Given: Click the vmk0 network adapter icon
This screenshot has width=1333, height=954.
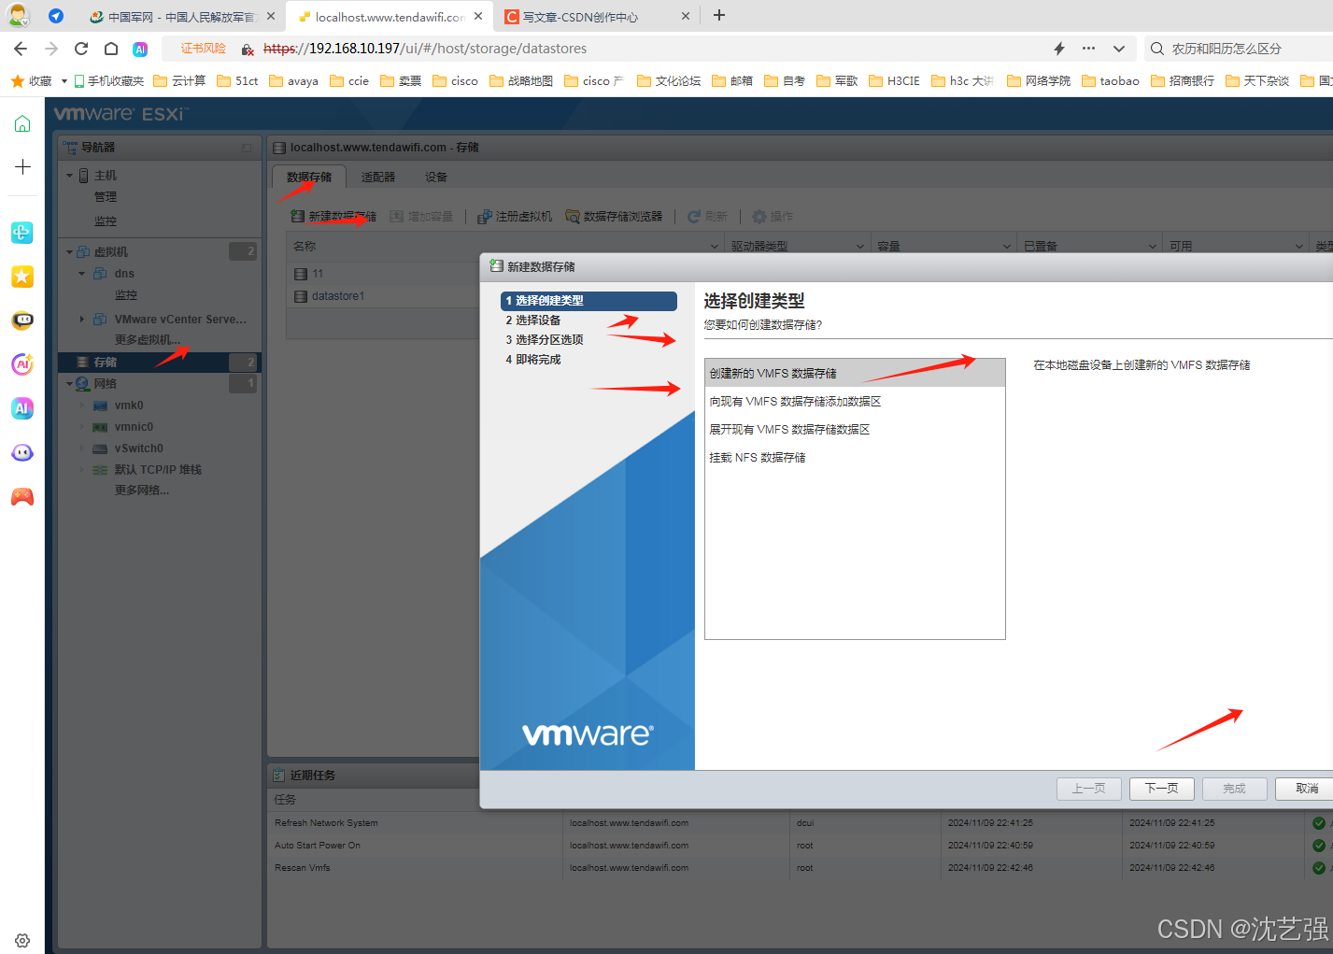Looking at the screenshot, I should point(100,406).
